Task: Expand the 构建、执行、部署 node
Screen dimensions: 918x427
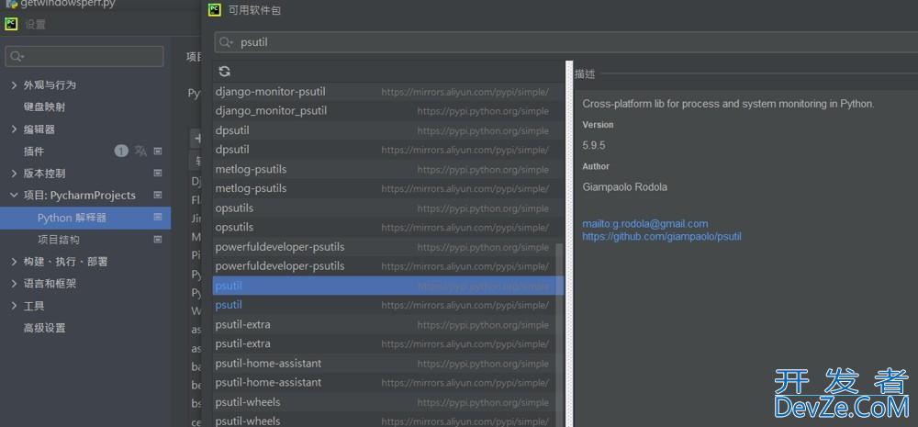Action: coord(14,262)
